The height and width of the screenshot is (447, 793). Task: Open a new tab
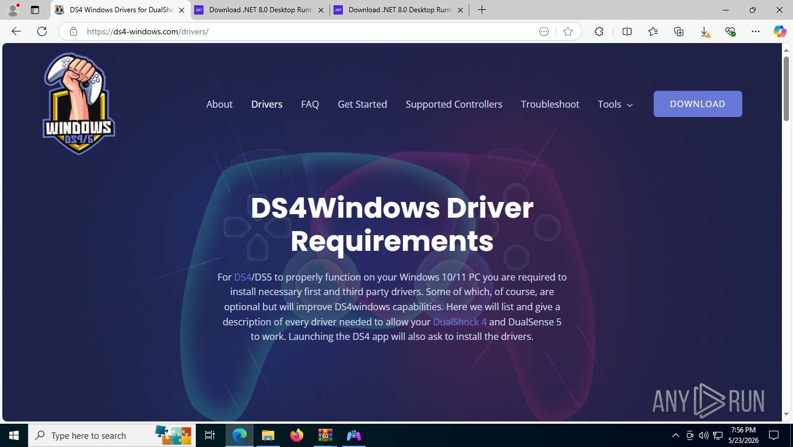point(482,10)
